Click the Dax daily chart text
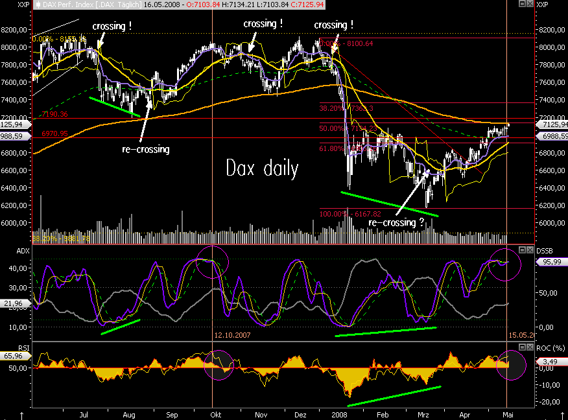The width and height of the screenshot is (568, 420). coord(262,169)
